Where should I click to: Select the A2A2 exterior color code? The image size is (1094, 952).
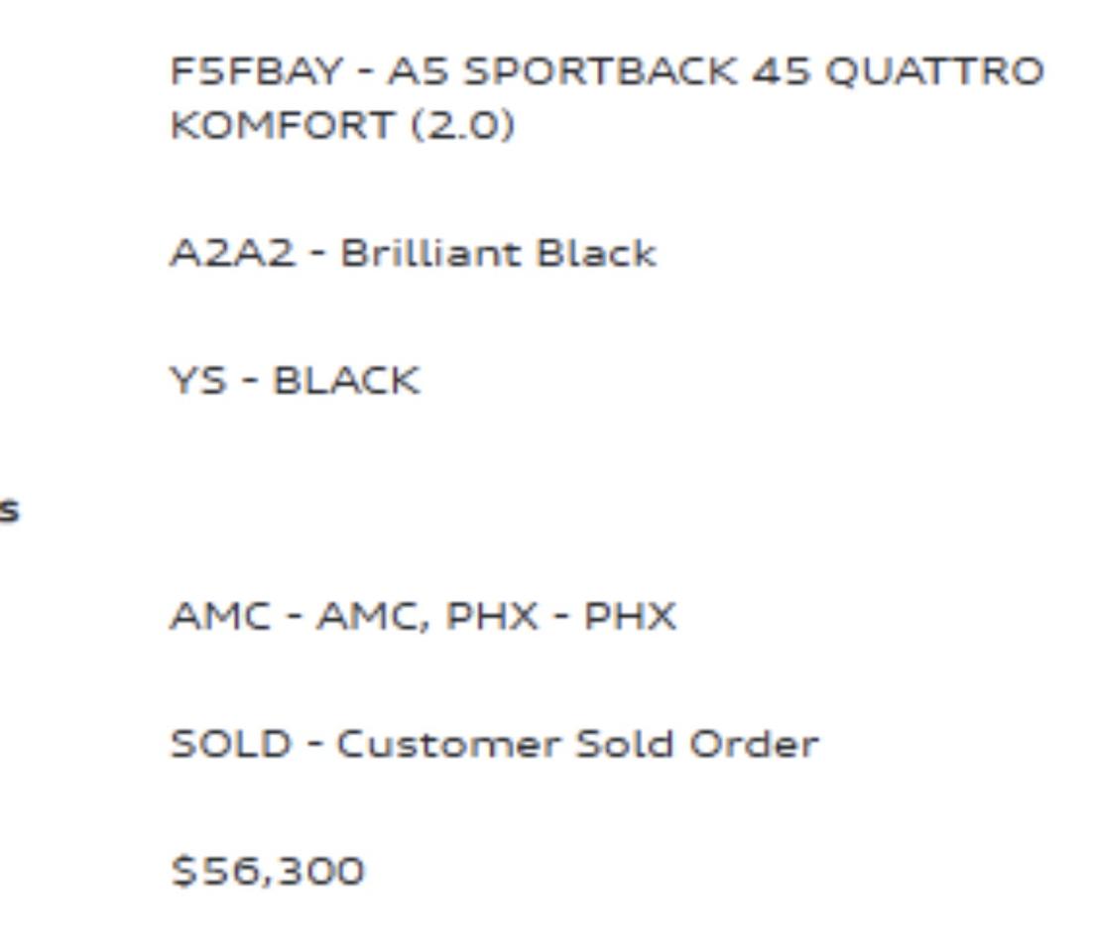point(232,253)
